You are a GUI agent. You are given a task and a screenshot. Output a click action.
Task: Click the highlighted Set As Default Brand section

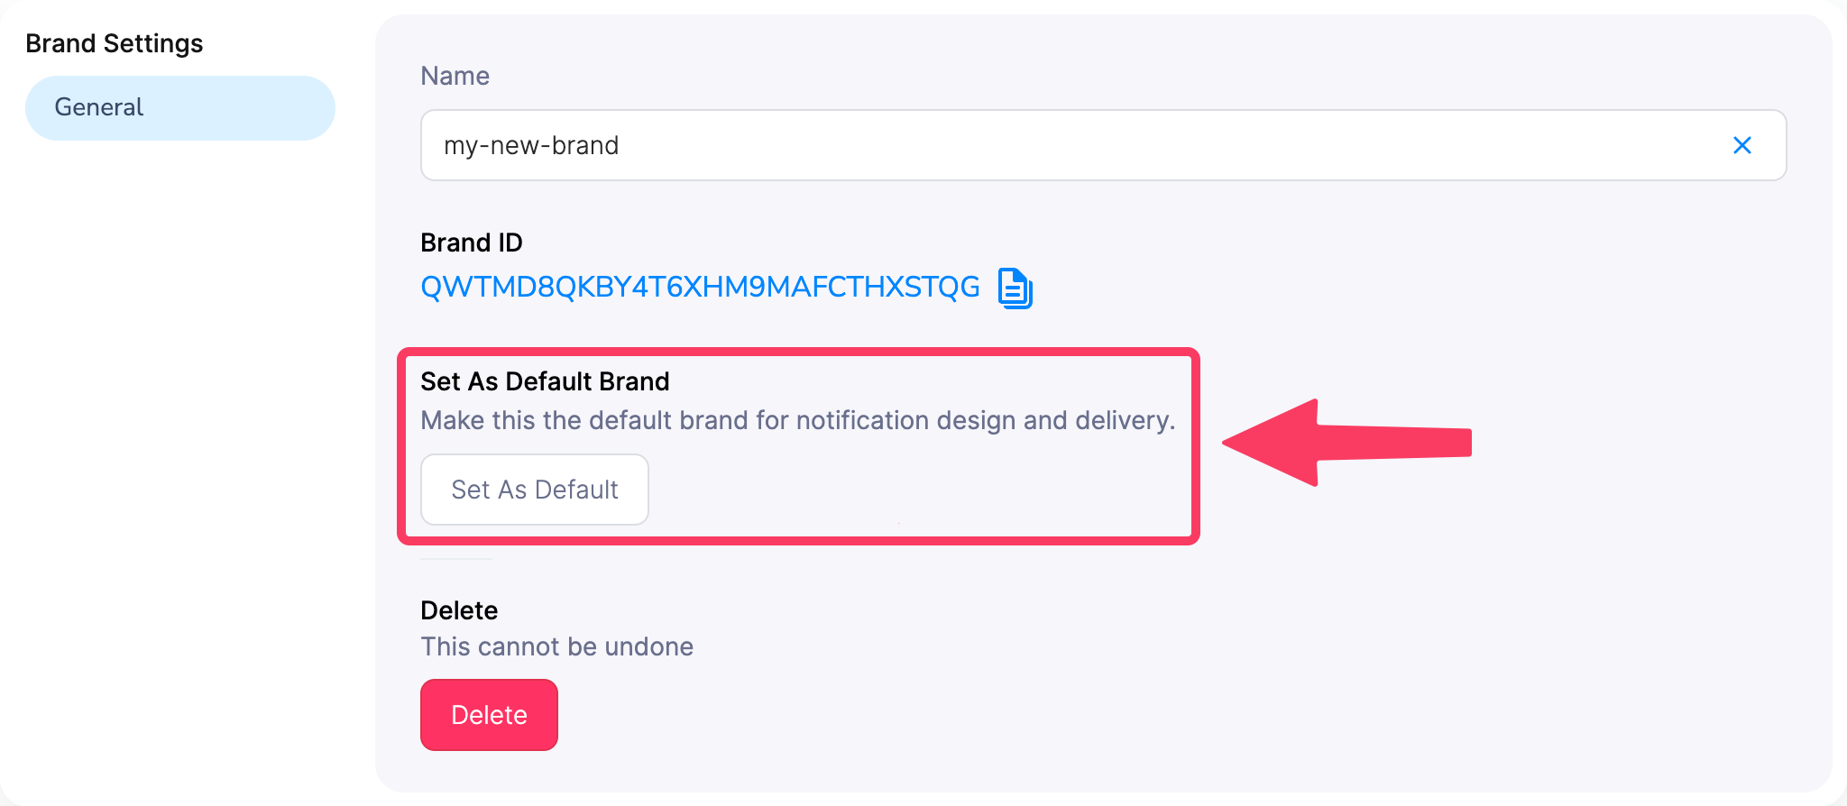(x=799, y=444)
